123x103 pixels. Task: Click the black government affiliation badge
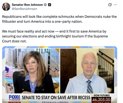pos(49,5)
